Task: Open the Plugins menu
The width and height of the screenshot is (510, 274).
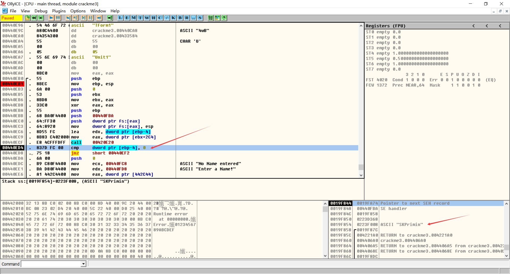Action: (x=59, y=11)
